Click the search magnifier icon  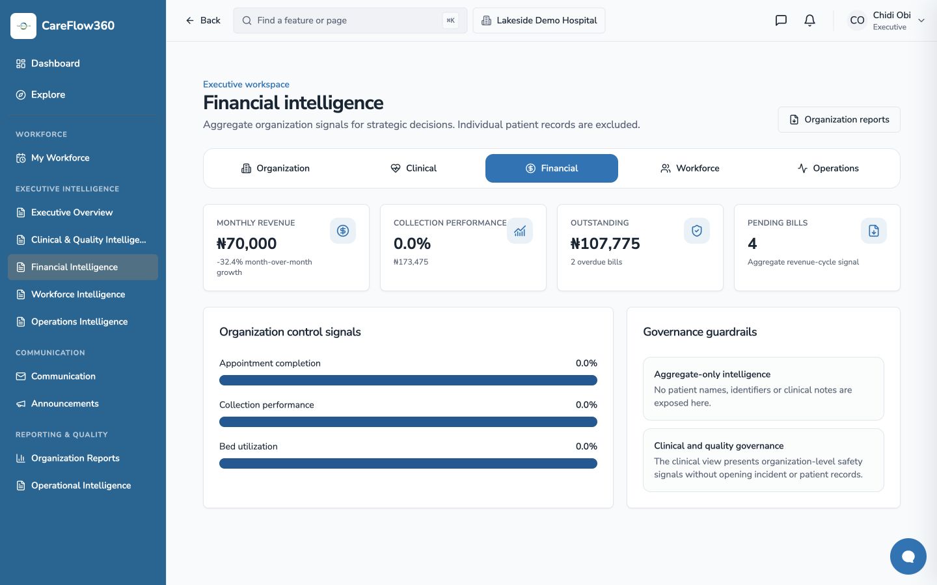click(247, 20)
